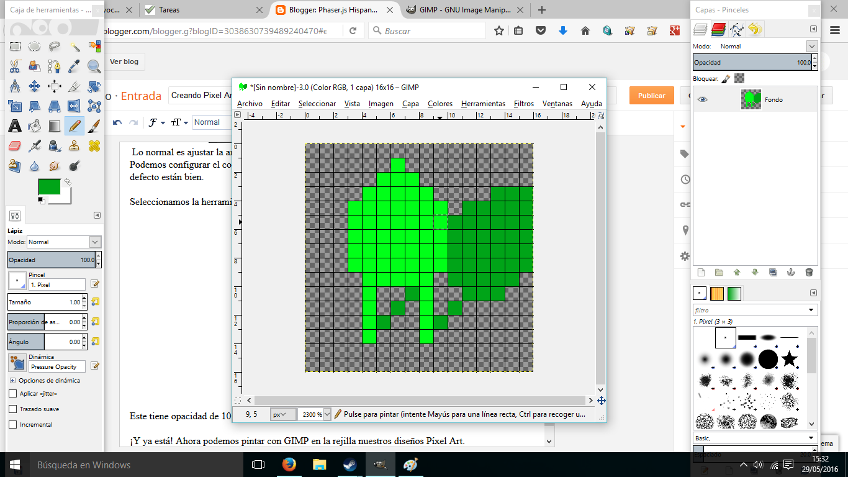Select the Clone stamp tool
Image resolution: width=848 pixels, height=477 pixels.
pos(74,145)
